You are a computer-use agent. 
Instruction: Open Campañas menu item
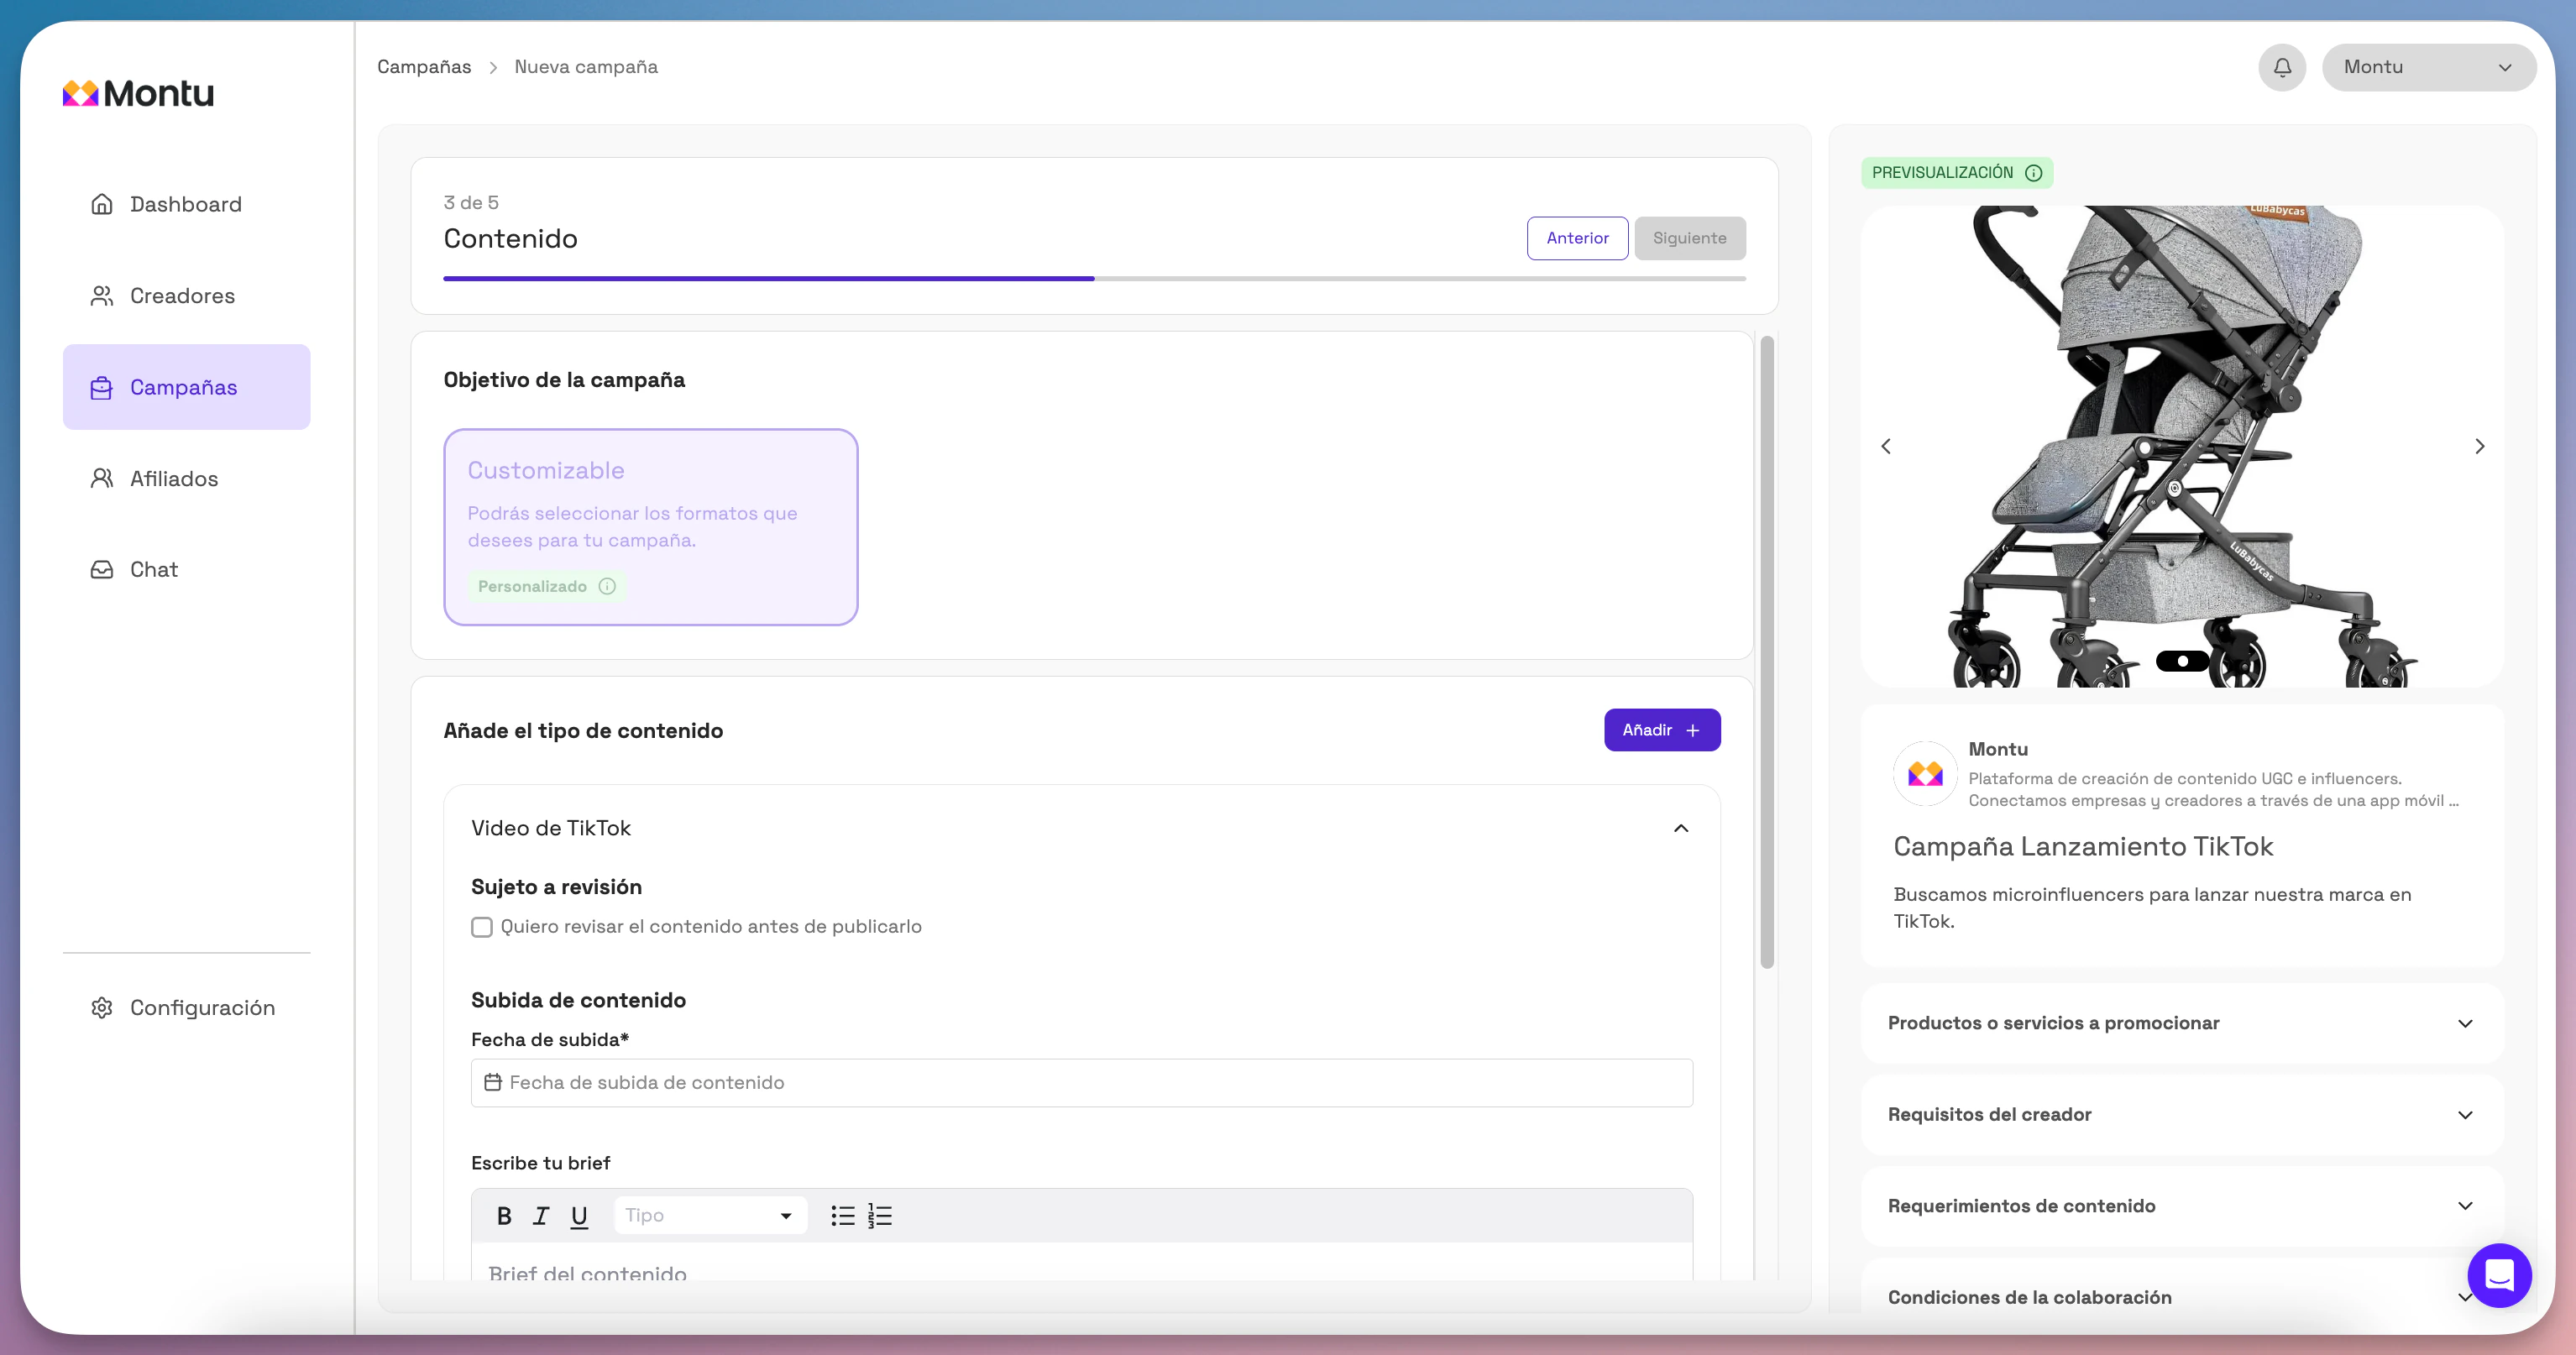tap(186, 387)
